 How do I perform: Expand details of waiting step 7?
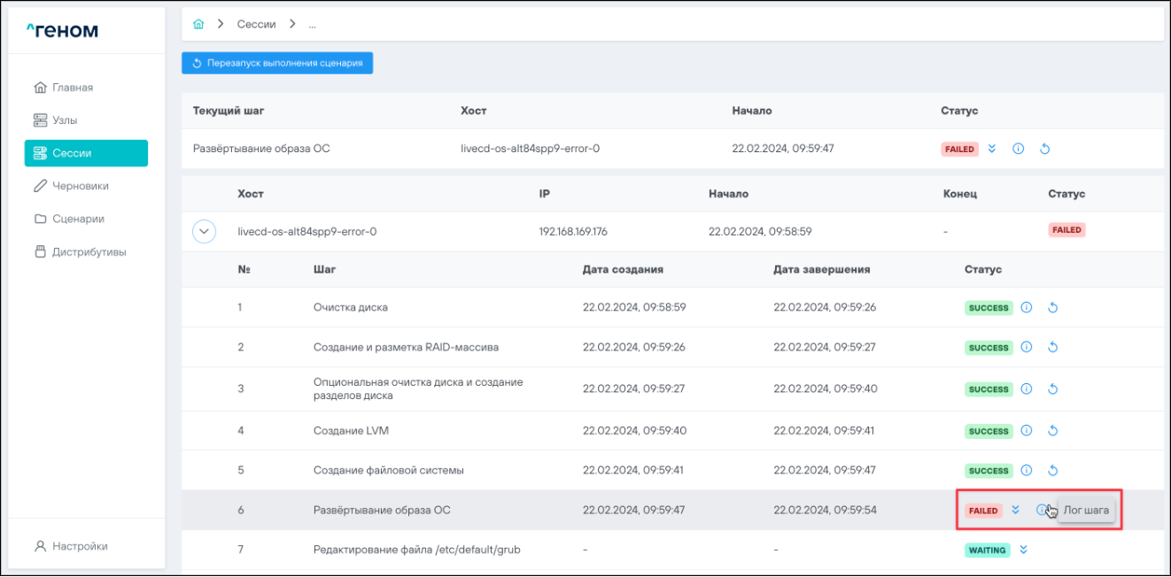pyautogui.click(x=1023, y=550)
